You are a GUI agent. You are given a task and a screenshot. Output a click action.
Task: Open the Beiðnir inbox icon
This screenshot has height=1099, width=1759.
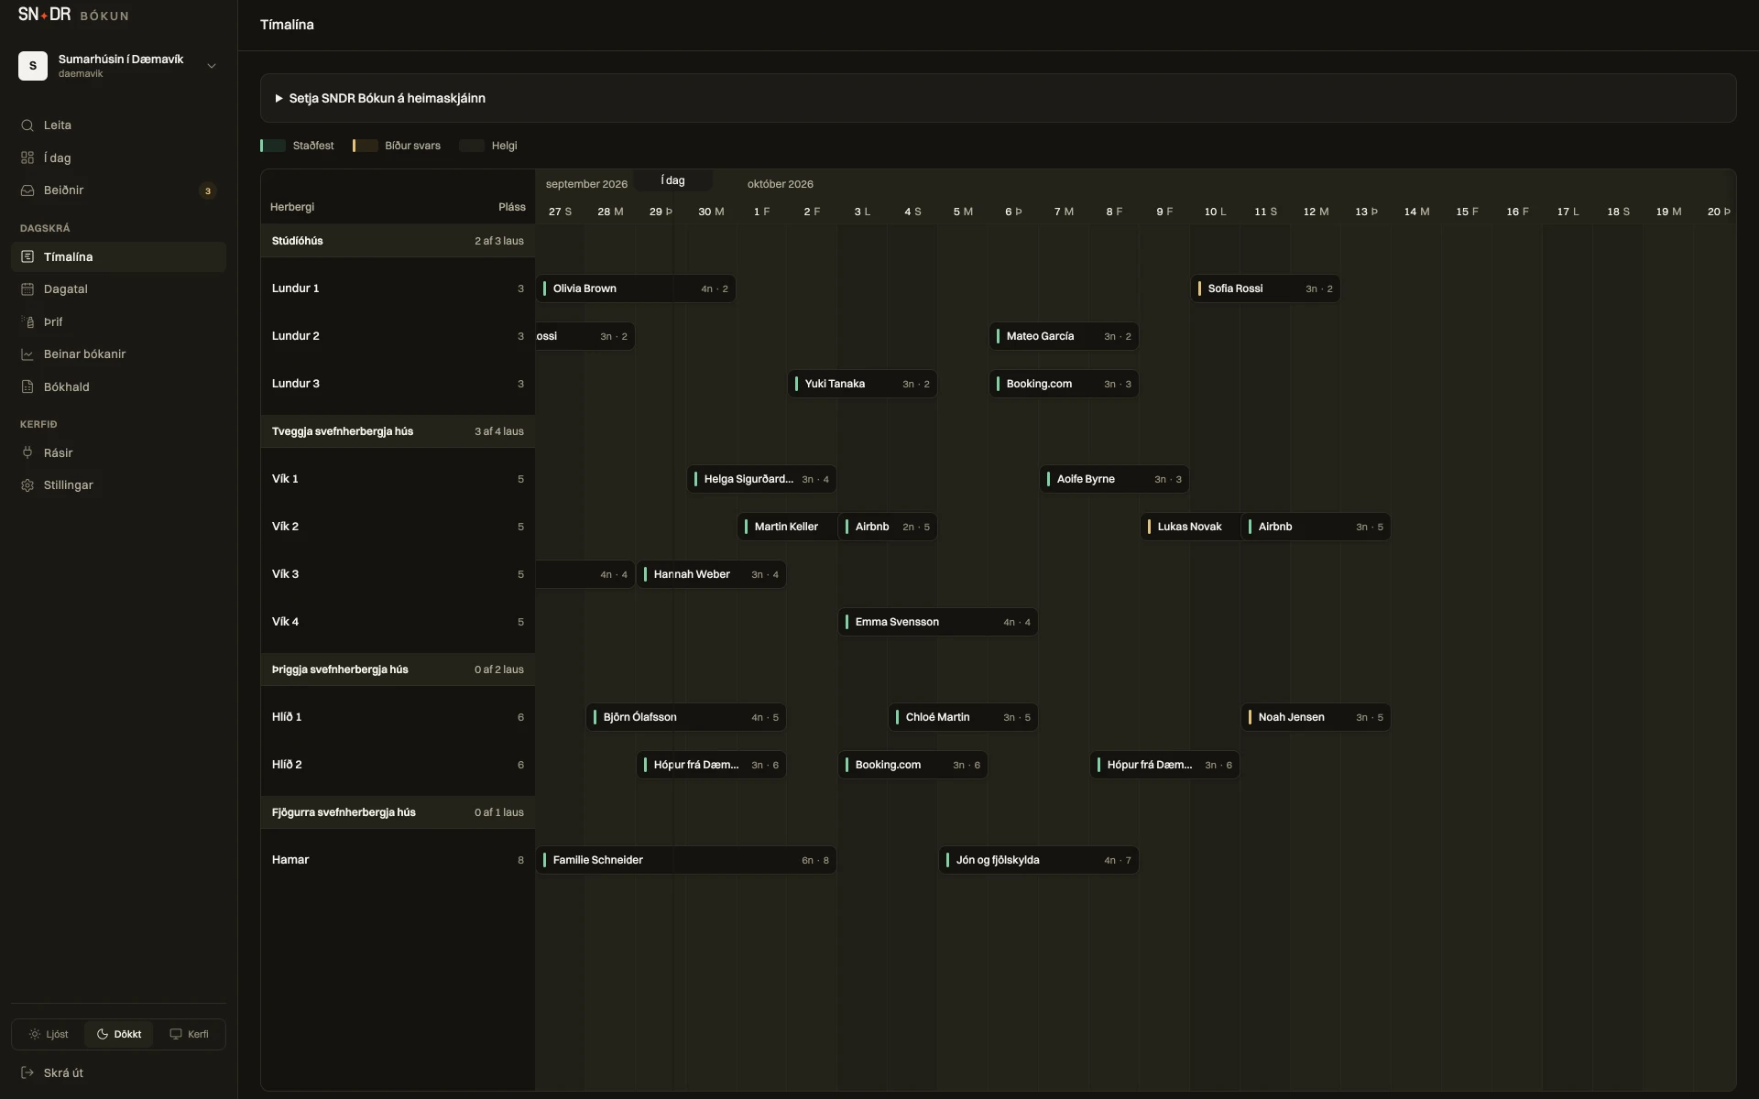(27, 190)
